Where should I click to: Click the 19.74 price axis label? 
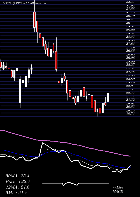[130, 114]
